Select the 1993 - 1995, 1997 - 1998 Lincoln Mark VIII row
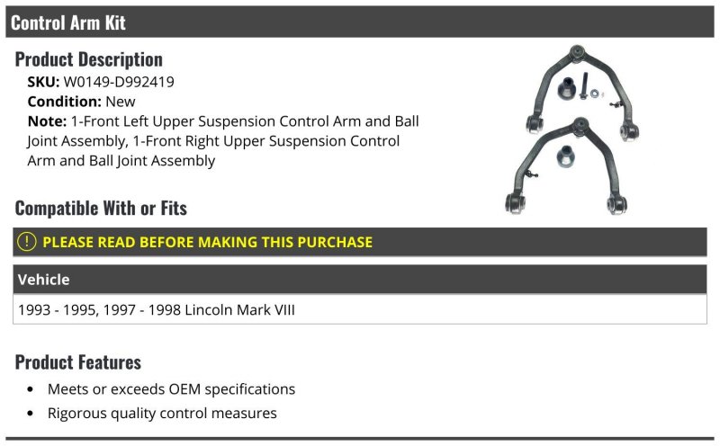Viewport: 720px width, 446px height. 359,309
